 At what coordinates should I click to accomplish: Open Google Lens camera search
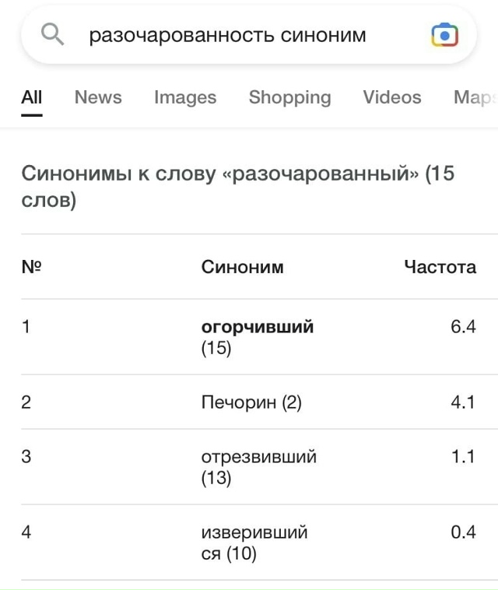click(444, 35)
